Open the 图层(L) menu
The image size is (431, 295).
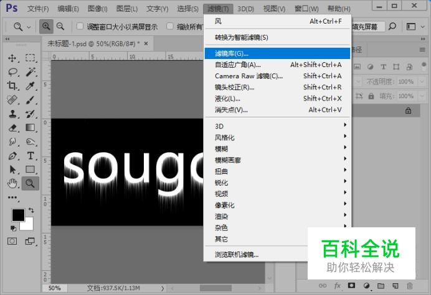coord(126,9)
